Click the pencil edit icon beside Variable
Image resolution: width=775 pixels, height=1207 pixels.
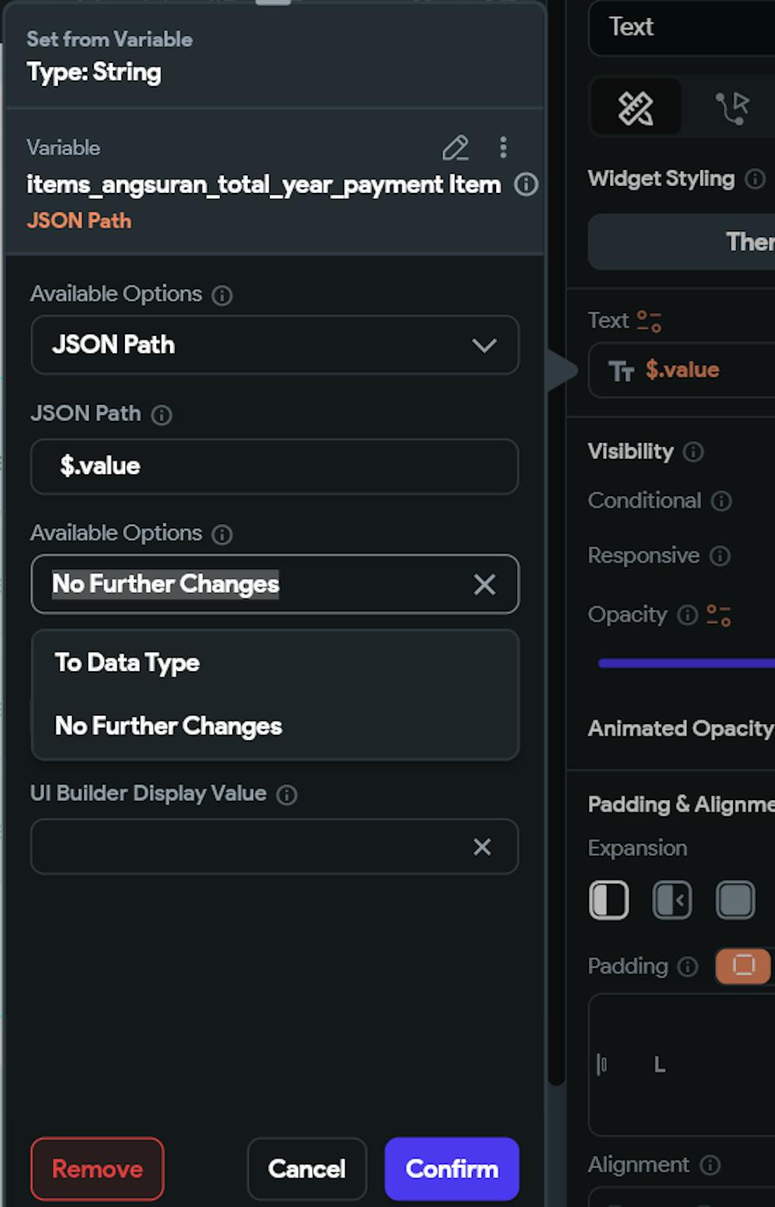coord(456,147)
